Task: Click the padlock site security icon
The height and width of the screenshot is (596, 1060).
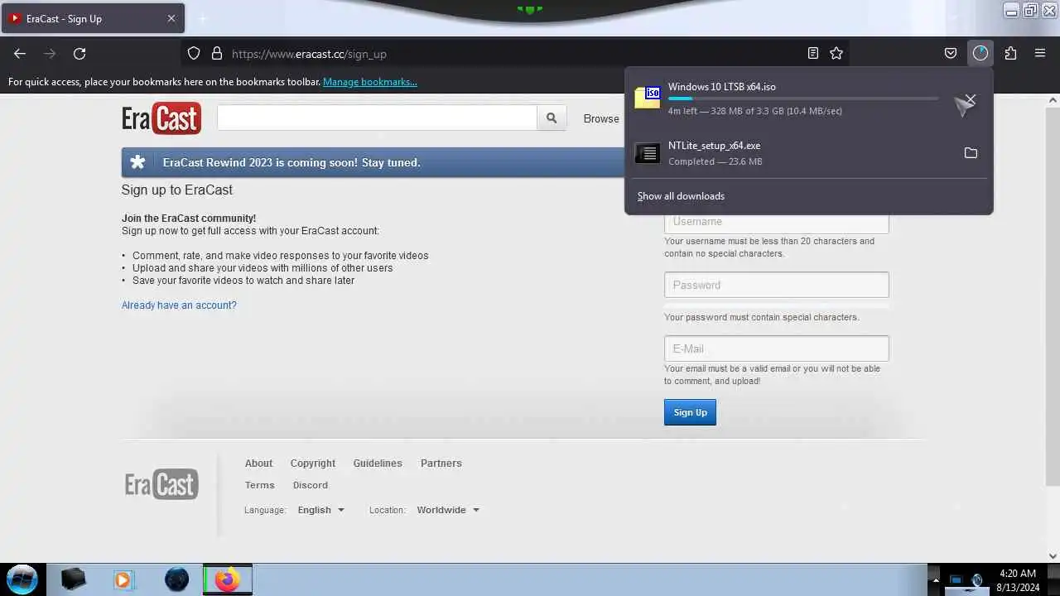Action: click(217, 54)
